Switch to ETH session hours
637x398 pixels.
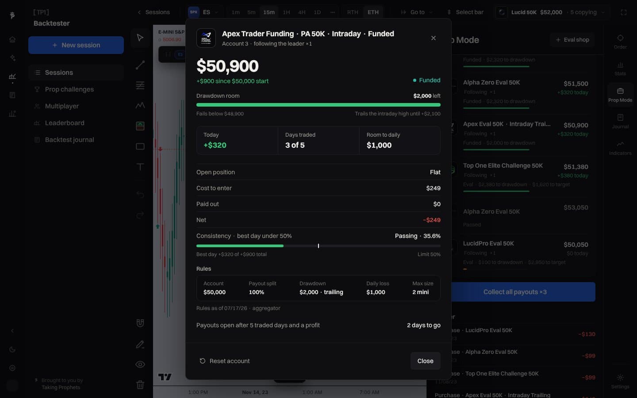(373, 12)
